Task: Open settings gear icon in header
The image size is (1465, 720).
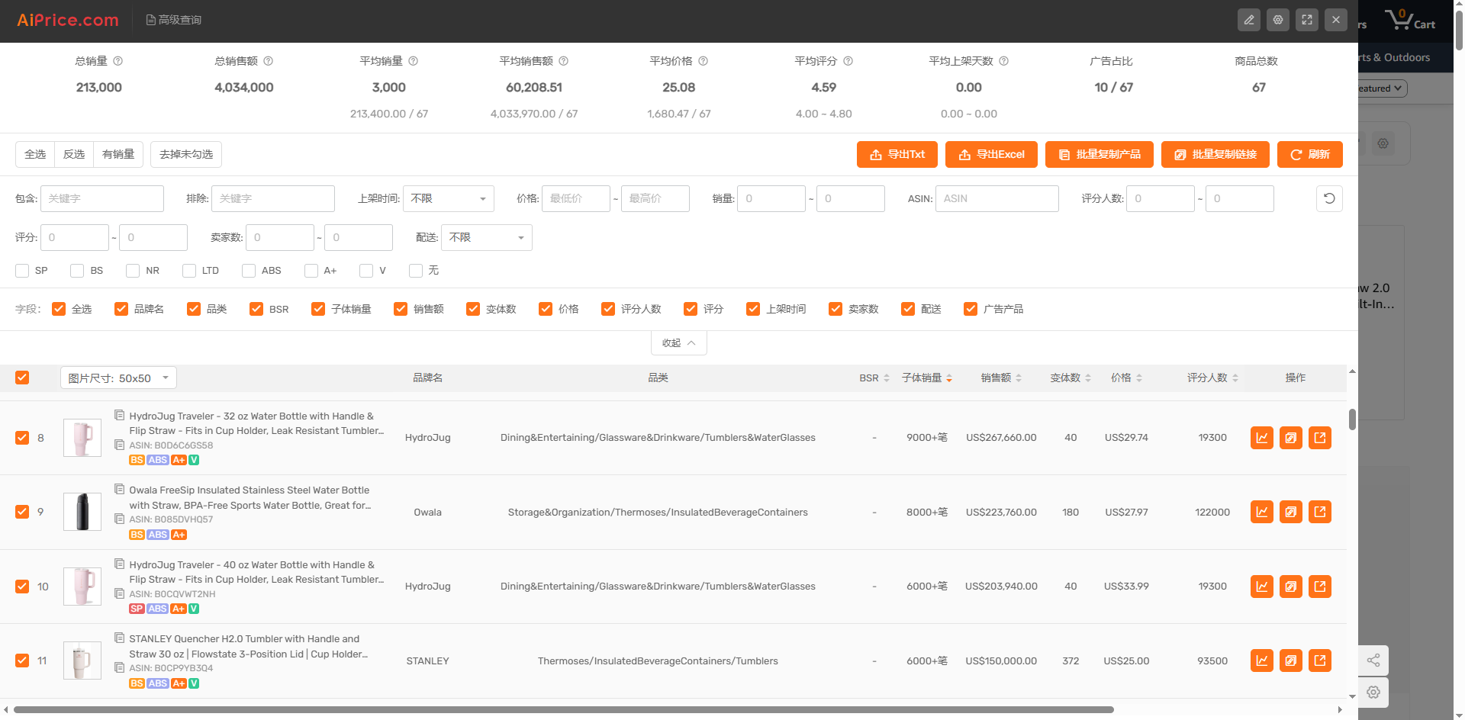Action: pos(1278,20)
